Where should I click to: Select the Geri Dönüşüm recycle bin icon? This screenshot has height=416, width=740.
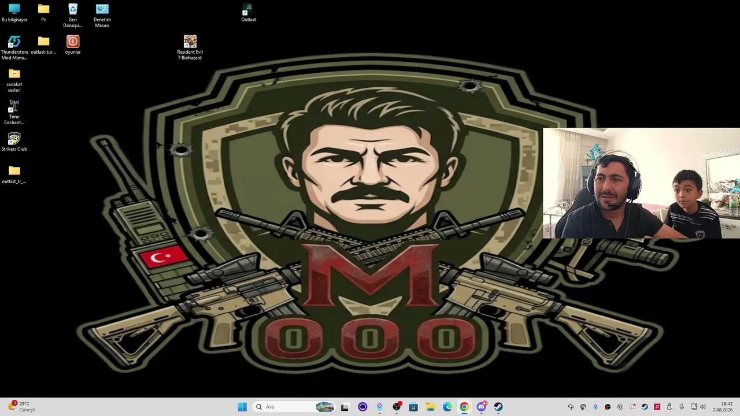point(73,16)
